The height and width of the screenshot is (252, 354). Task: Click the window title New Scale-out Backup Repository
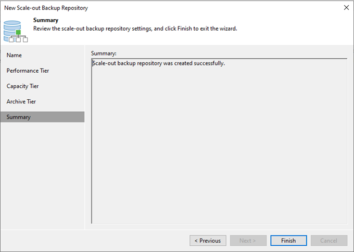coord(46,8)
